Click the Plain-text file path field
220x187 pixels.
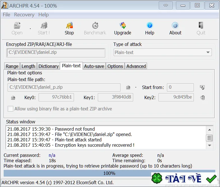[x=64, y=87]
